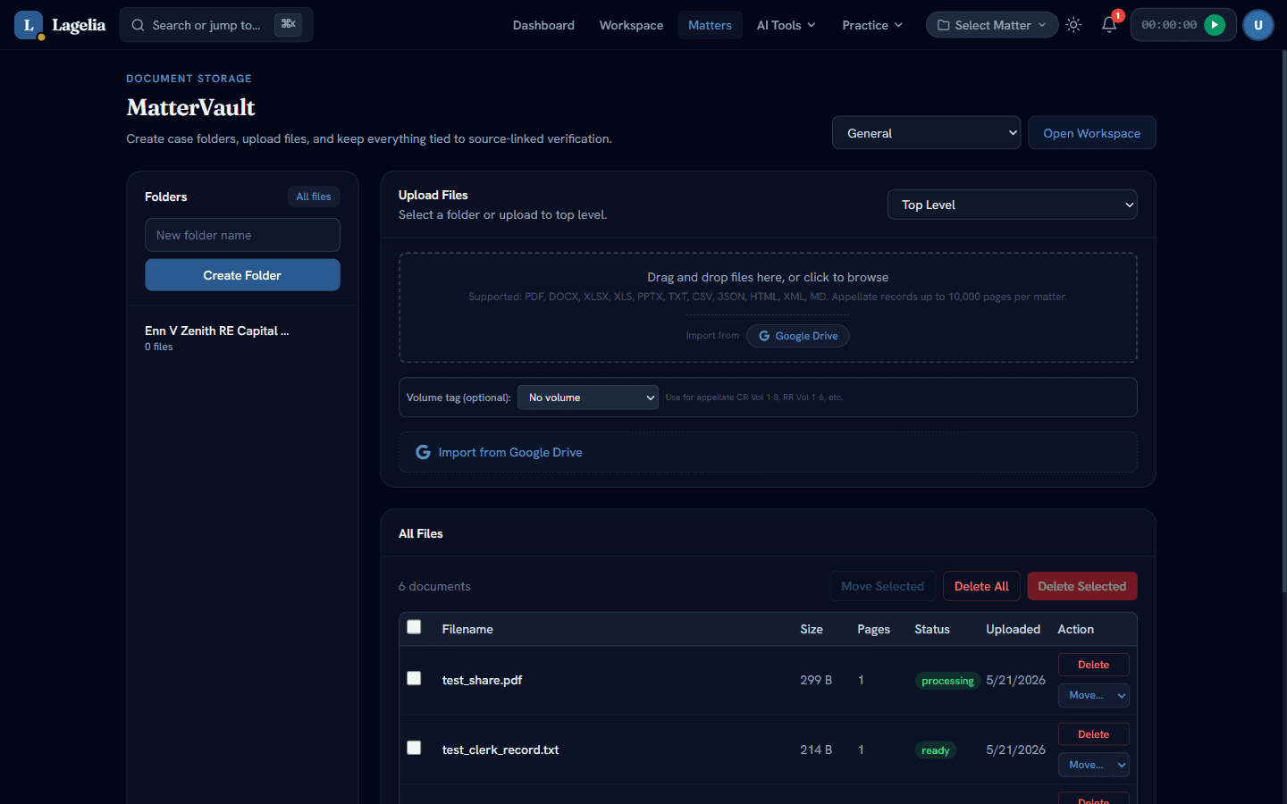Click the page scrollbar
Screen dimensions: 1287x804
tap(1283, 322)
